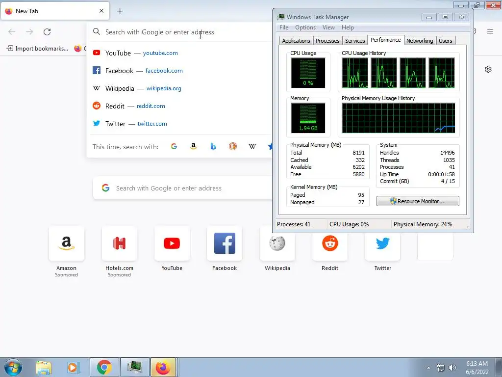Click the new tab page search box
Screen dimensions: 502x377
(x=182, y=188)
